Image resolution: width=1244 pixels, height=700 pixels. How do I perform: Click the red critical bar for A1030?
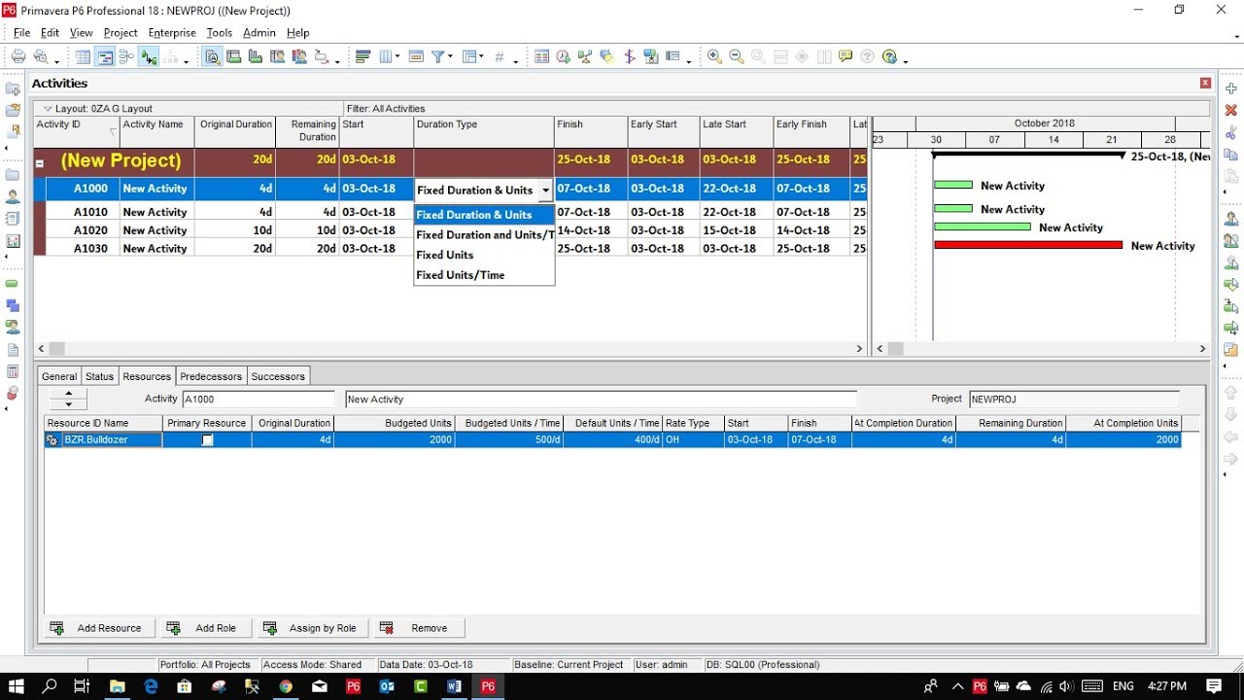click(1028, 246)
